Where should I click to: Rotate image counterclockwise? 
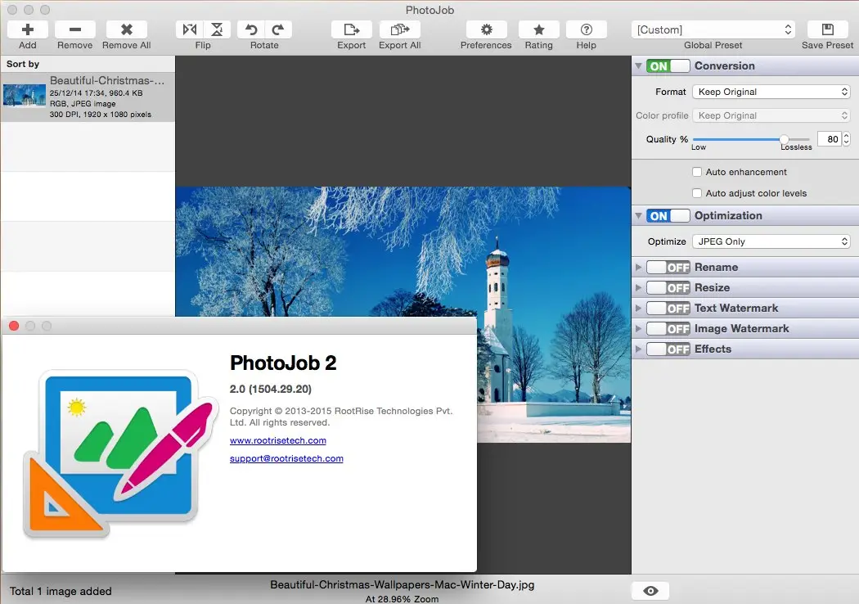[251, 29]
